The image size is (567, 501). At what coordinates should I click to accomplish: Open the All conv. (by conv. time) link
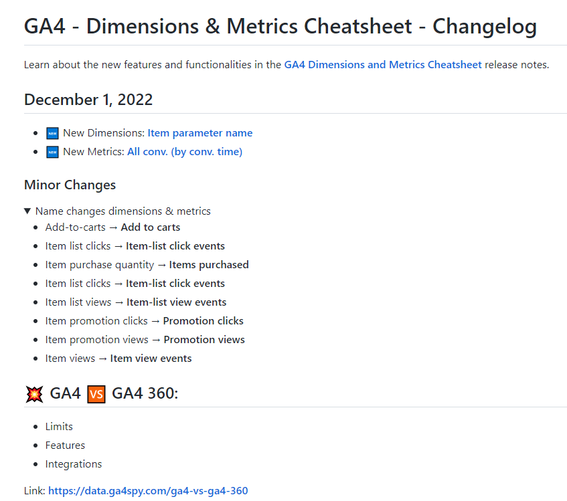pos(185,152)
